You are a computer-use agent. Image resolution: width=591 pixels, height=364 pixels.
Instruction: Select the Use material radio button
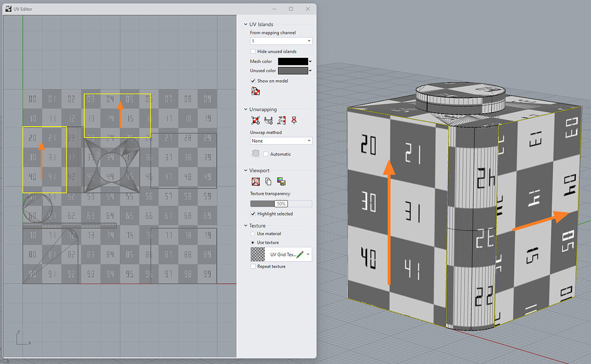252,233
